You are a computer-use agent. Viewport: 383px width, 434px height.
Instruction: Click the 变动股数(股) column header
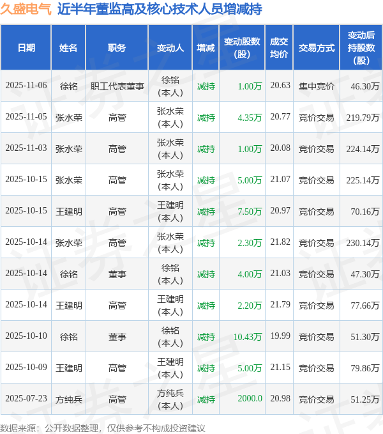[242, 48]
